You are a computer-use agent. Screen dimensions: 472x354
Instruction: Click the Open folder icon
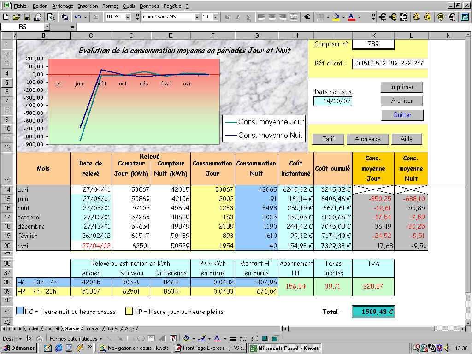point(17,17)
